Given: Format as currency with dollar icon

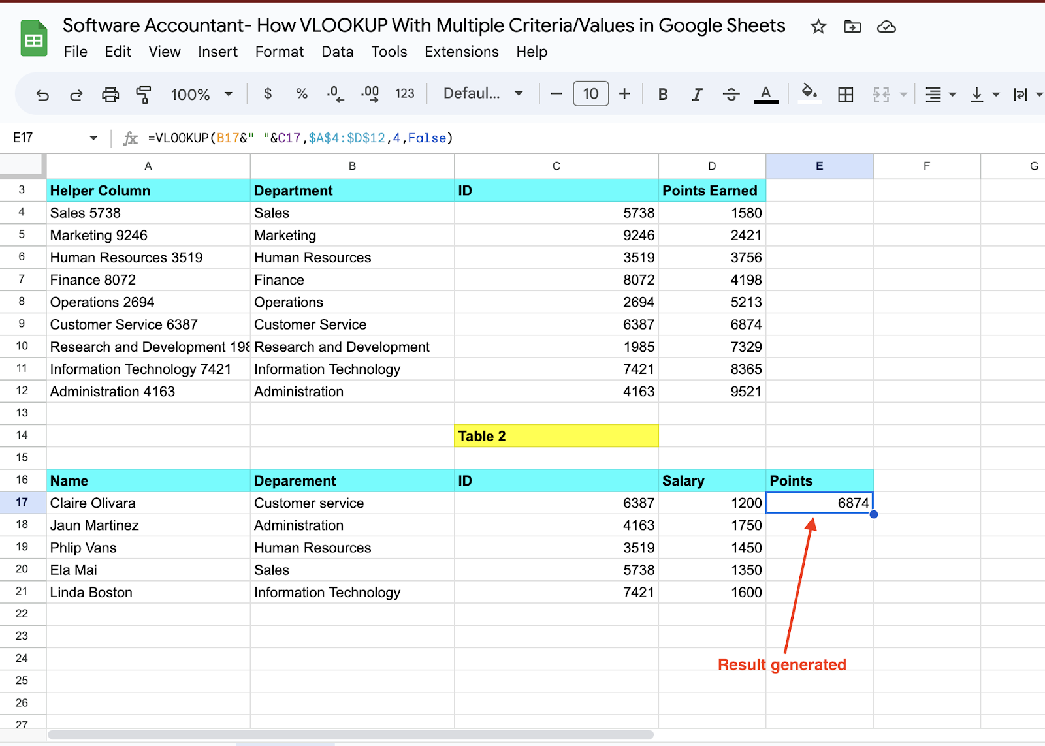Looking at the screenshot, I should [268, 94].
